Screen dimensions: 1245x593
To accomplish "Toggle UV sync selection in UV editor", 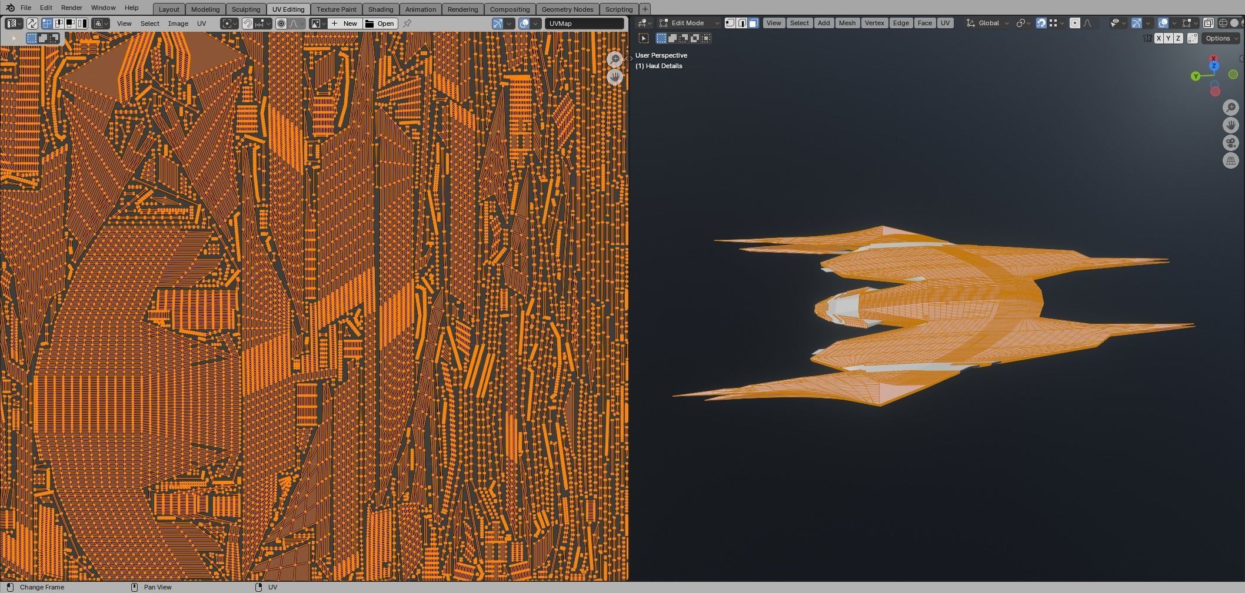I will pyautogui.click(x=32, y=24).
